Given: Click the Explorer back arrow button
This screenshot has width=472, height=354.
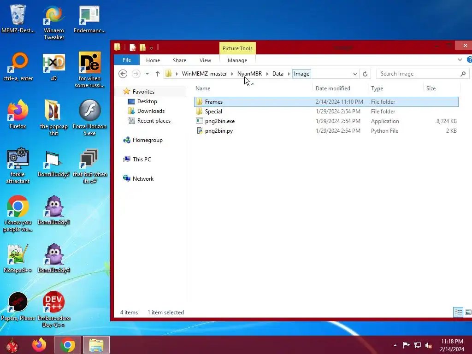Looking at the screenshot, I should [123, 74].
